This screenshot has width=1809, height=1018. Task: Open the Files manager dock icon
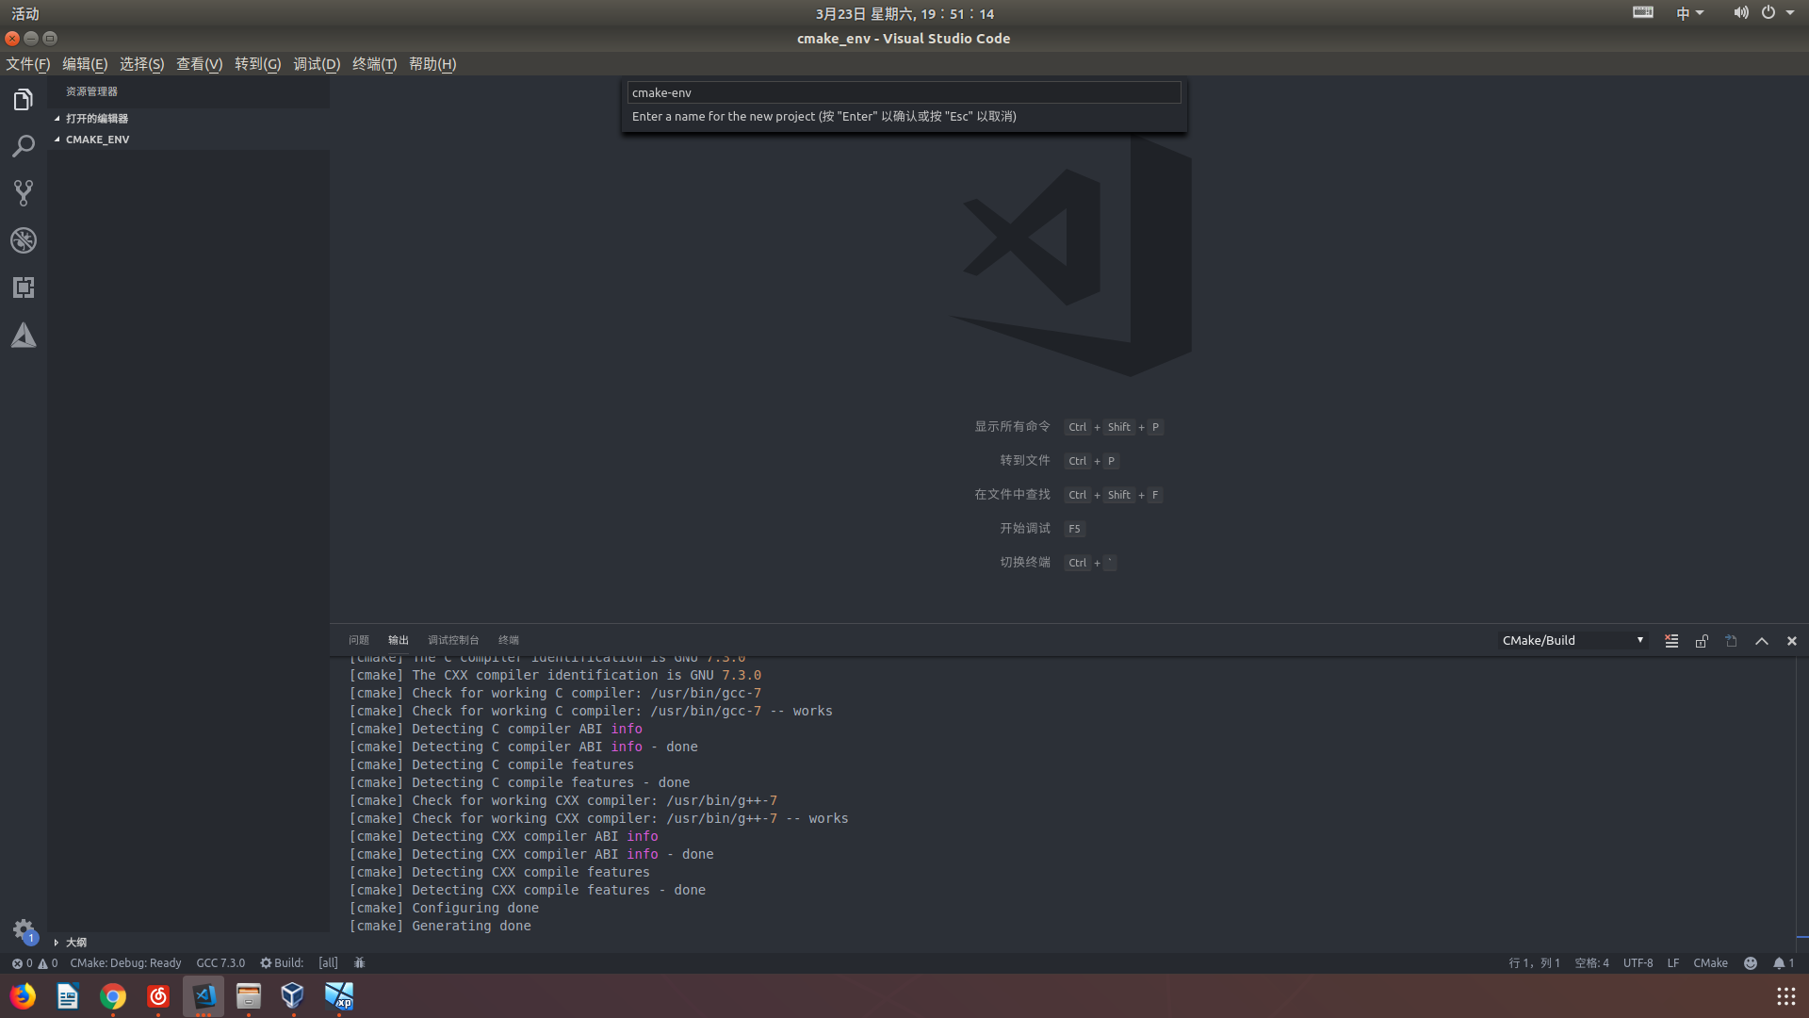(x=249, y=996)
